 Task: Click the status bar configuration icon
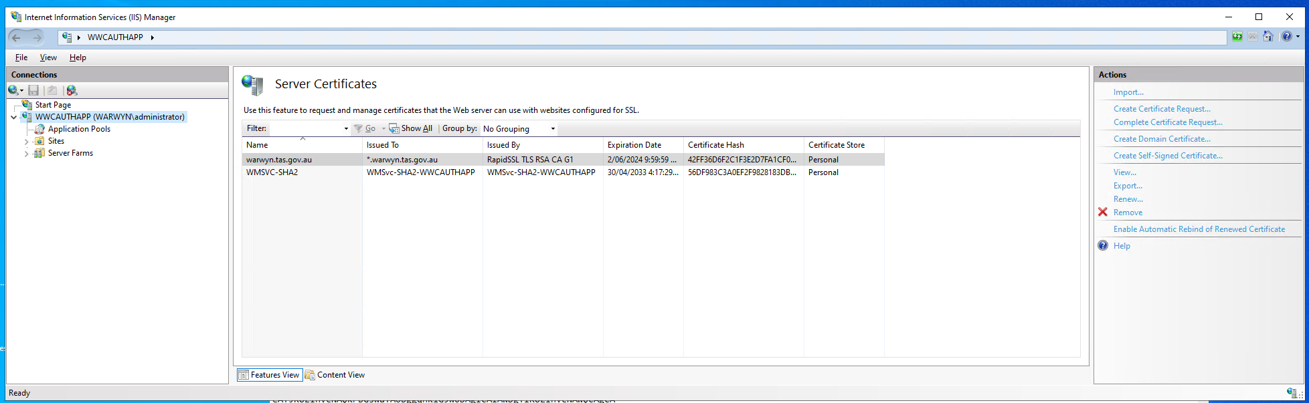point(1292,392)
